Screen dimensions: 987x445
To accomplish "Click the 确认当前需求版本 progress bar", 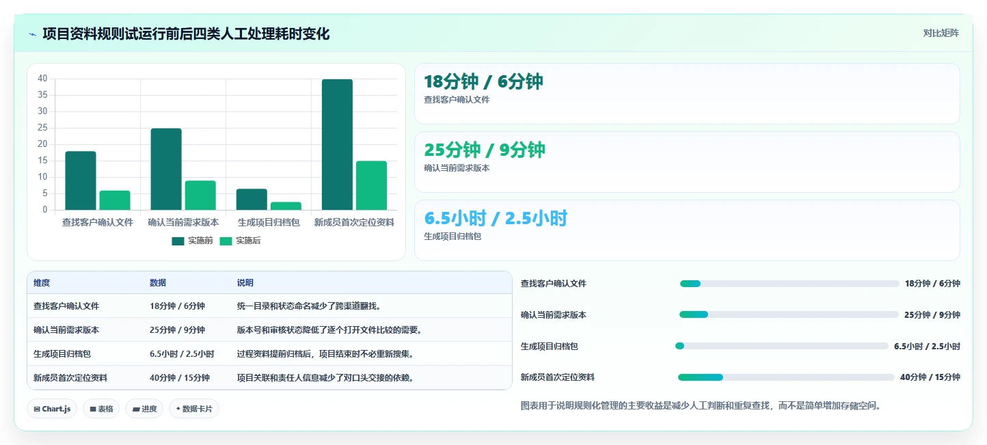I will pos(789,314).
